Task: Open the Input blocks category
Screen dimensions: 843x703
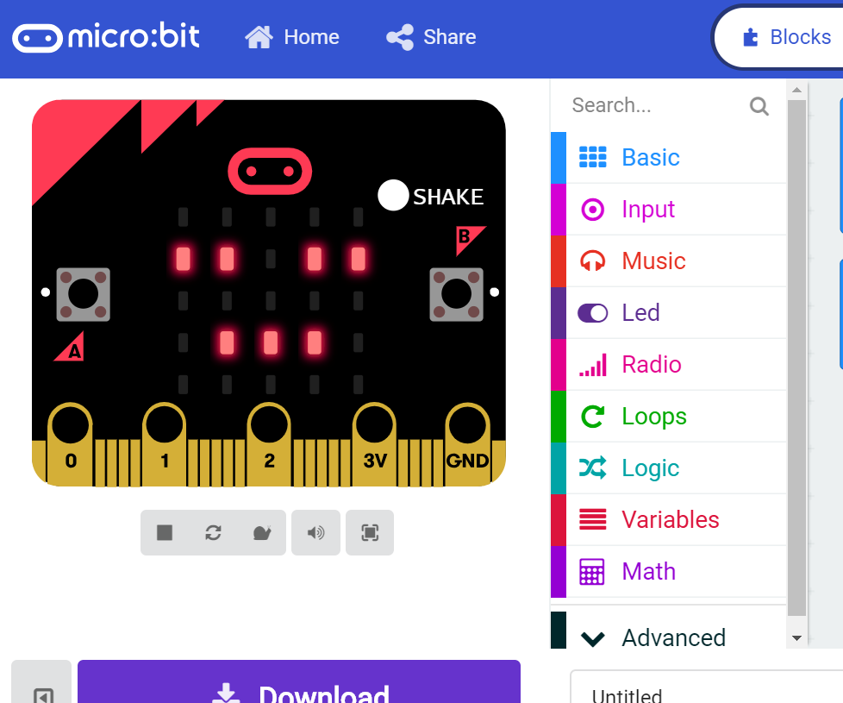Action: (x=647, y=209)
